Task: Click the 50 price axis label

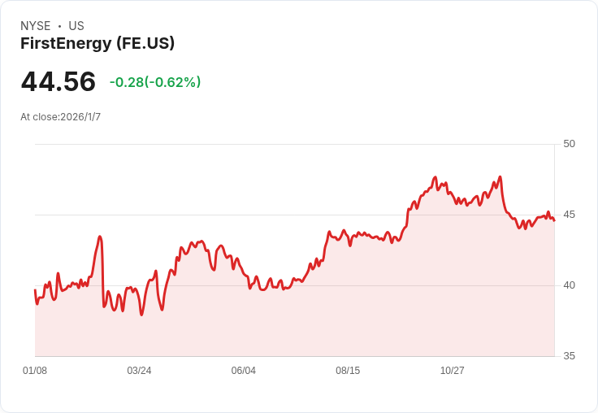Action: coord(569,144)
